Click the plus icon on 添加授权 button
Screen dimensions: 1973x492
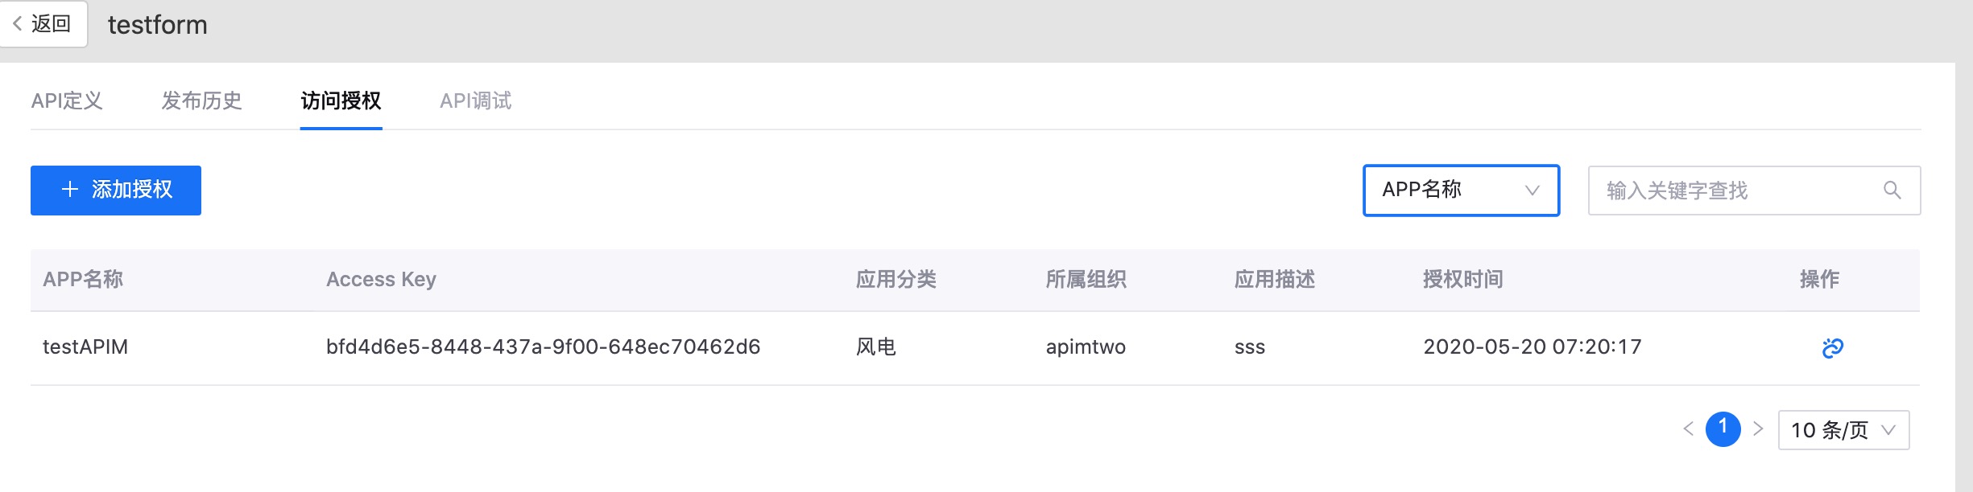click(70, 190)
